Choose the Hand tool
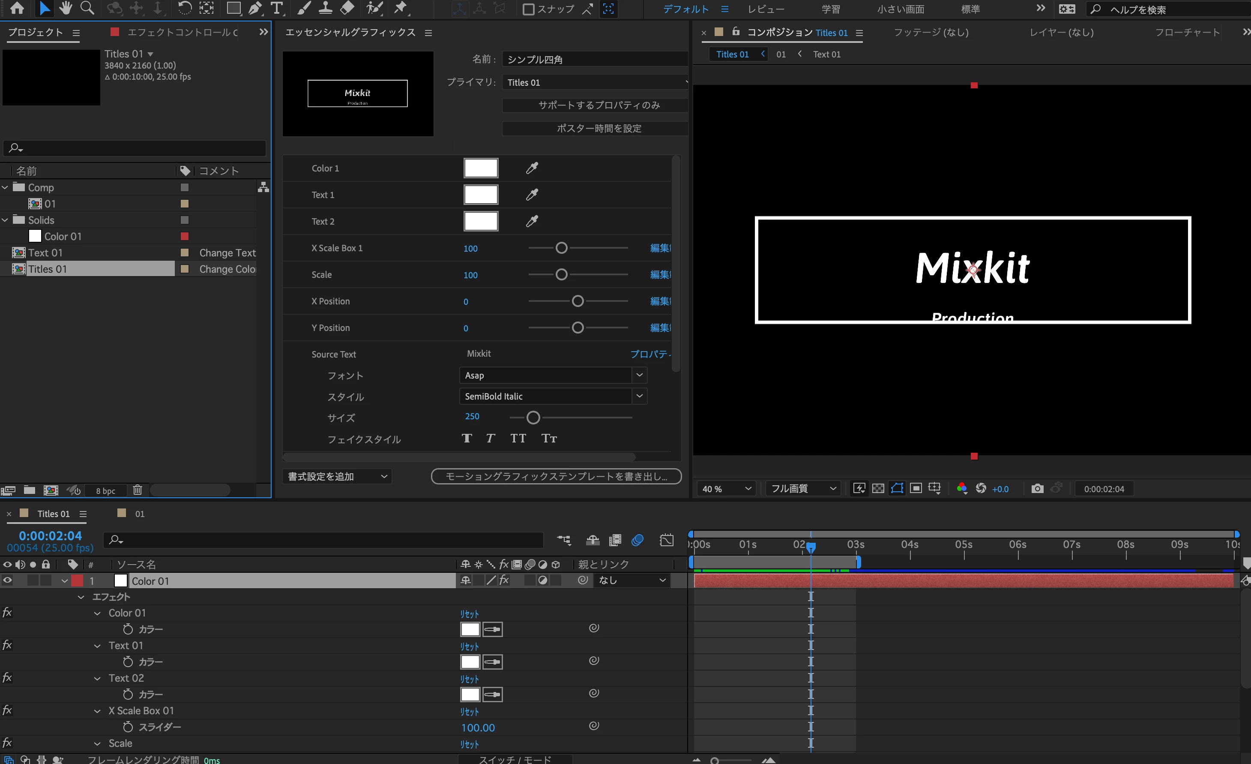This screenshot has height=764, width=1251. coord(66,8)
